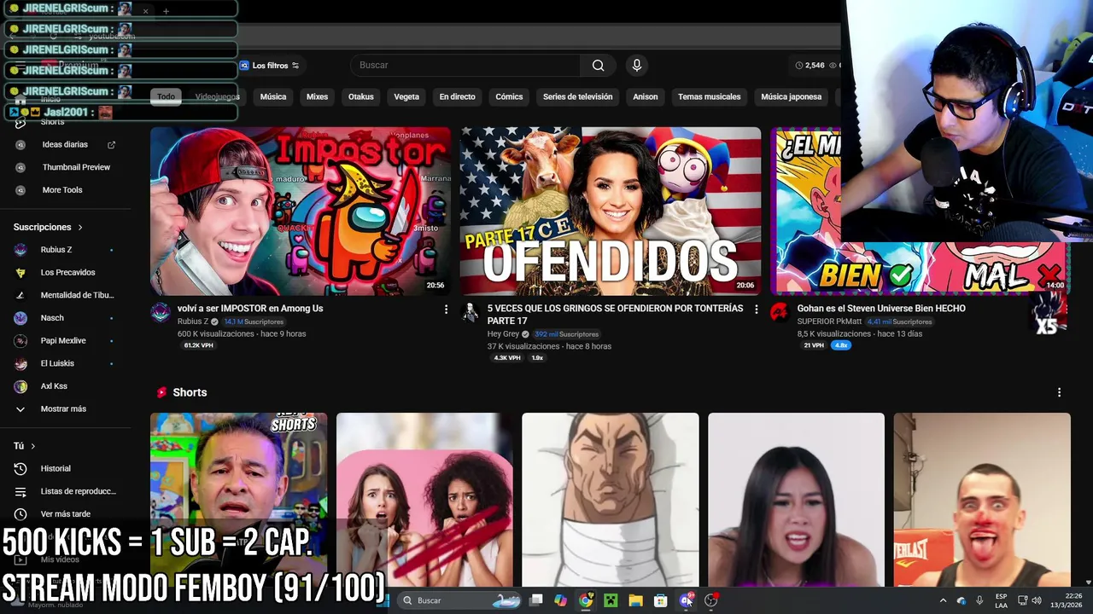Screen dimensions: 1093x614
Task: Click the YouTube Buscar search field
Action: (465, 66)
